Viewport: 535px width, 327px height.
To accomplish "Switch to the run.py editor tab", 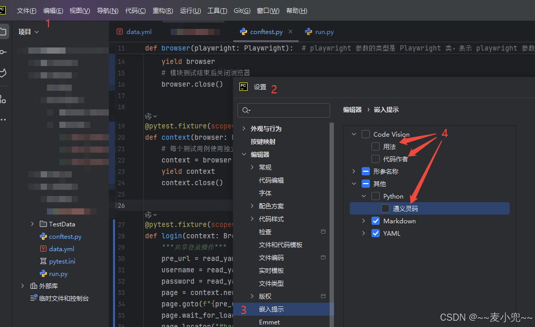I will (319, 31).
